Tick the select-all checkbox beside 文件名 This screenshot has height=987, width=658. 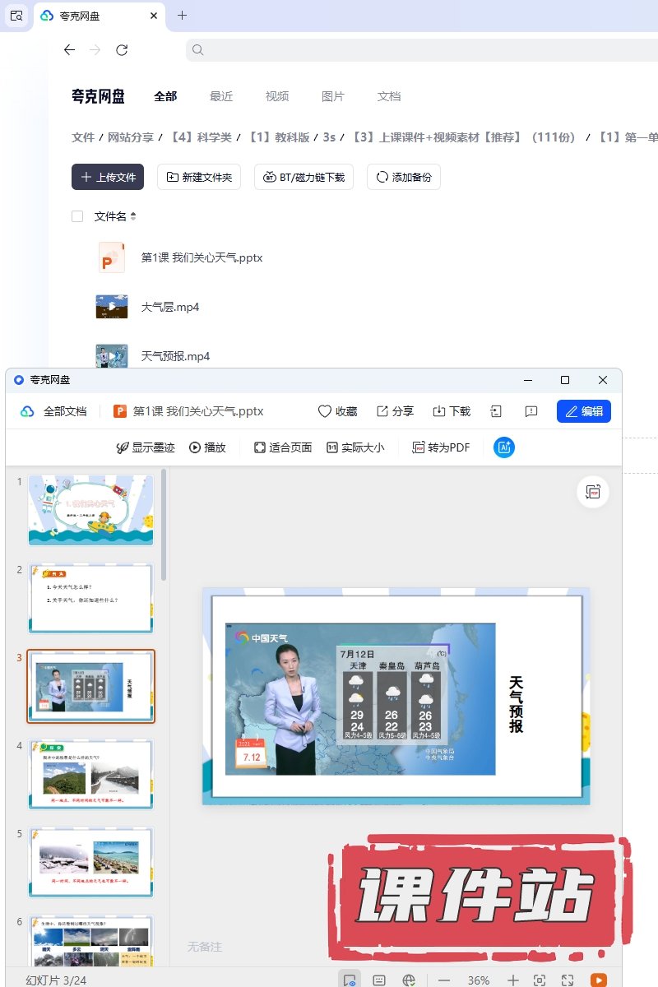click(77, 216)
